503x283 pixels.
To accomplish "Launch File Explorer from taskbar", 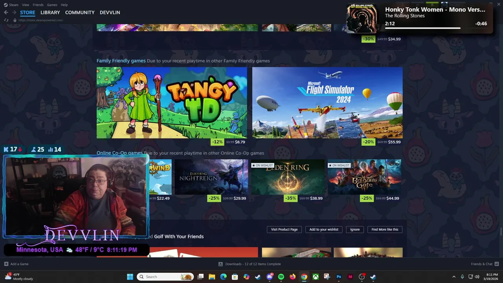I will point(212,277).
